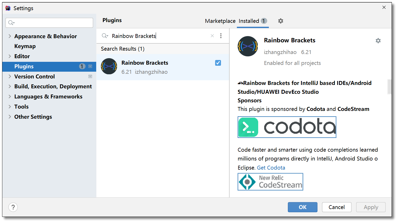This screenshot has width=396, height=221.
Task: Expand the Version Control section
Action: pyautogui.click(x=10, y=76)
